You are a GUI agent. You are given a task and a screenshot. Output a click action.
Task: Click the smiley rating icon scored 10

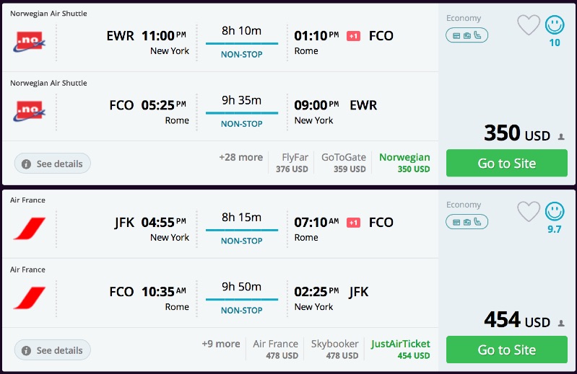(555, 25)
